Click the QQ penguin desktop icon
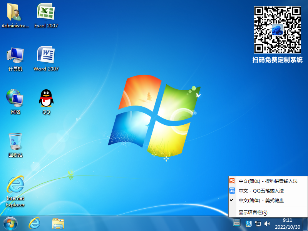 [x=46, y=99]
